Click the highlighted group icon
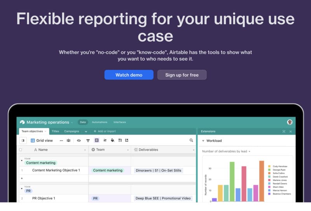Screen dimensions: 311x211 click(96, 140)
